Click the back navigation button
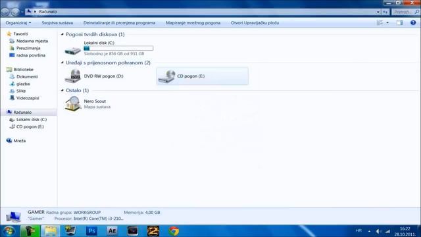 tap(5, 12)
